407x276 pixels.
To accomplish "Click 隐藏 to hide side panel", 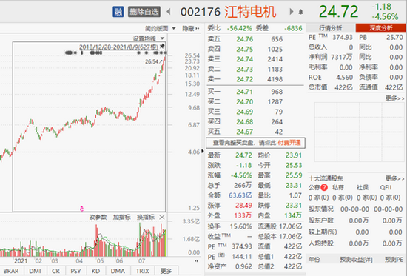I will 191,28.
